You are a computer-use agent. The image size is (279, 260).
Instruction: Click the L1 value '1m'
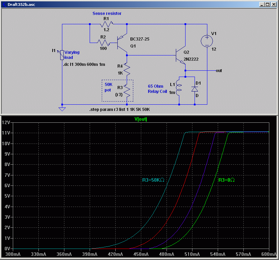pos(172,93)
